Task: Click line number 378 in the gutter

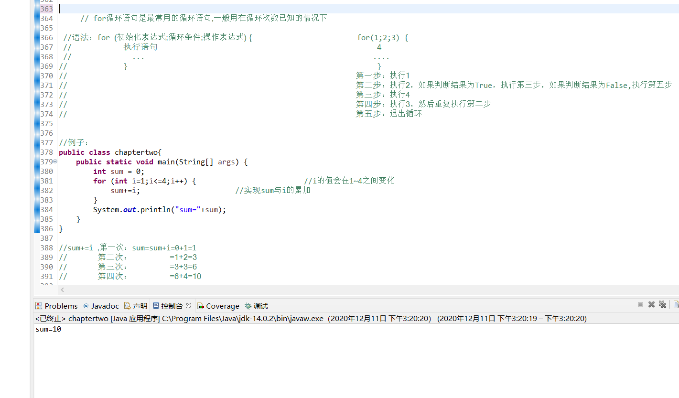Action: coord(46,152)
